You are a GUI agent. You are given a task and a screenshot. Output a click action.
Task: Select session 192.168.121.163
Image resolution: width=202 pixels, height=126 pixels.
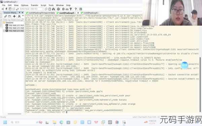click(x=15, y=25)
